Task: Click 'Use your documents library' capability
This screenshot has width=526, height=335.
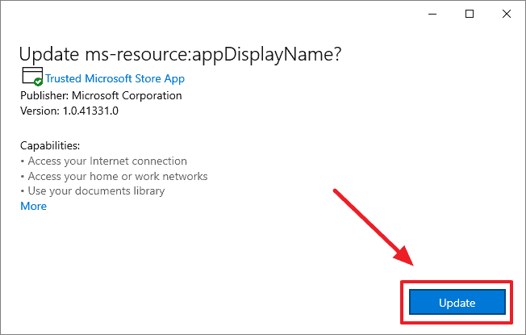Action: click(96, 191)
